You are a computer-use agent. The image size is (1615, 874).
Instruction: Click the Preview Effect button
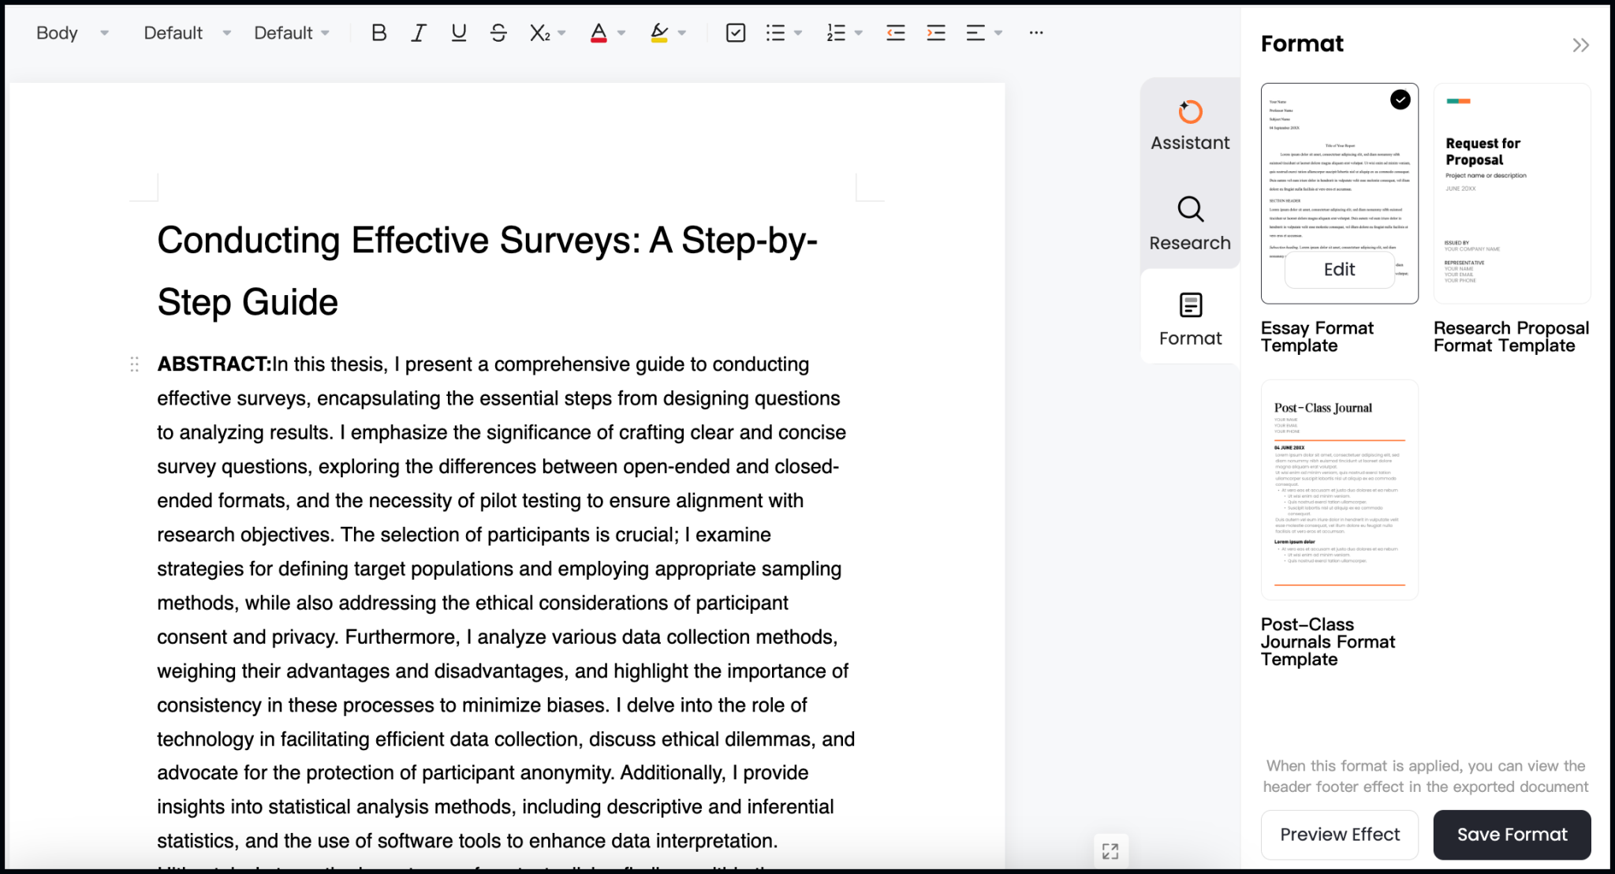1339,834
